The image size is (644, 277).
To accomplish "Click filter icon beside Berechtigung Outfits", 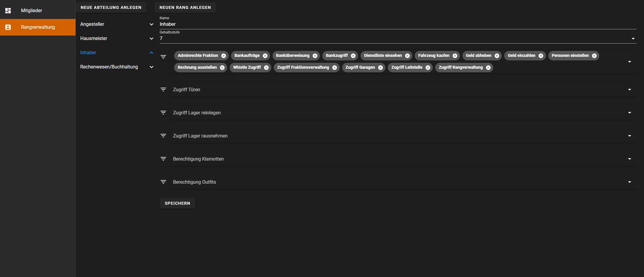I will click(163, 182).
